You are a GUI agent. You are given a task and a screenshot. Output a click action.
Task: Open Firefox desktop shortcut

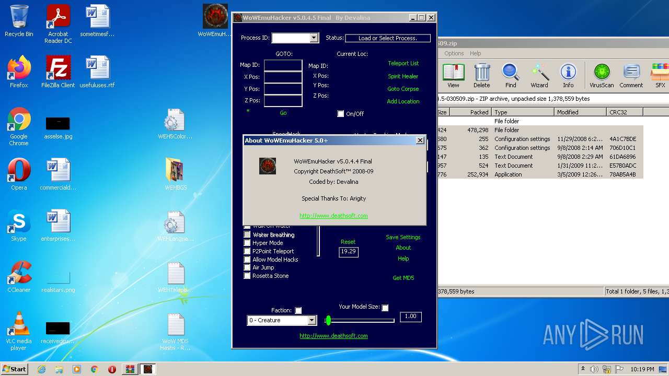(19, 72)
